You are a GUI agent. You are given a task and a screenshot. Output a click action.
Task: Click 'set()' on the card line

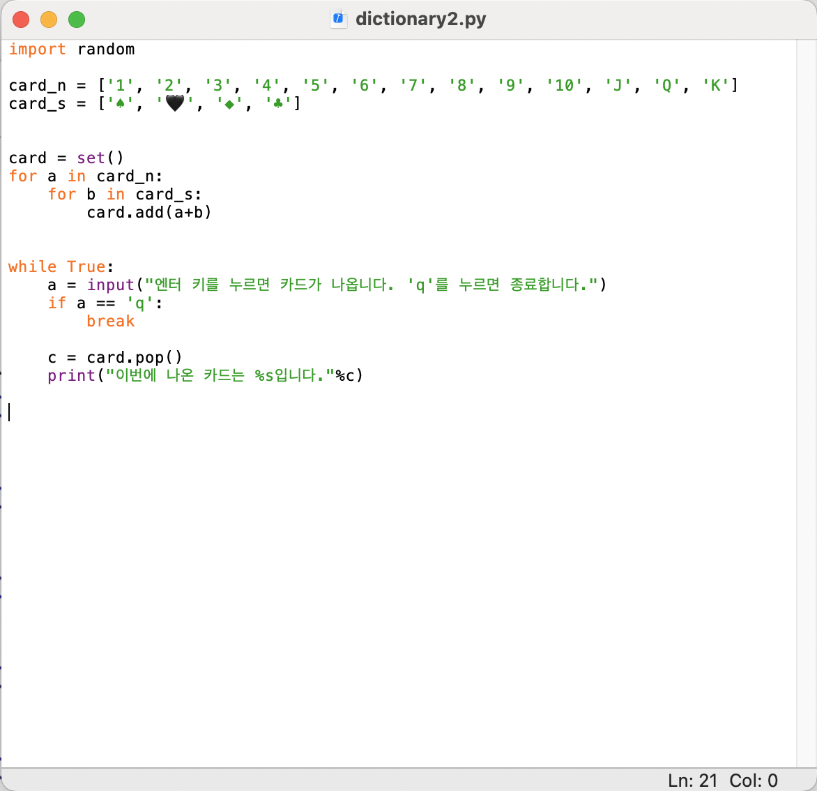(x=100, y=158)
